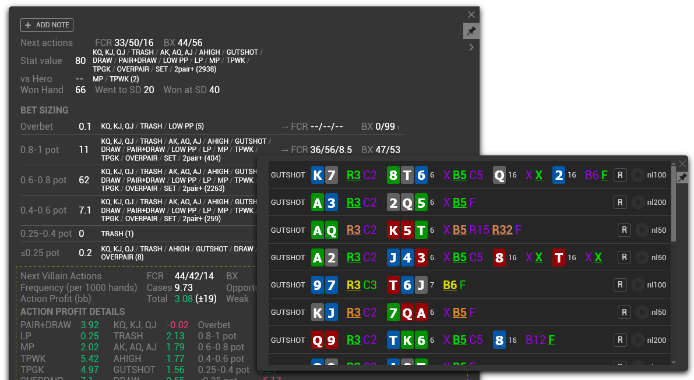
Task: Click the R32 raise action on AQ row
Action: pyautogui.click(x=502, y=230)
